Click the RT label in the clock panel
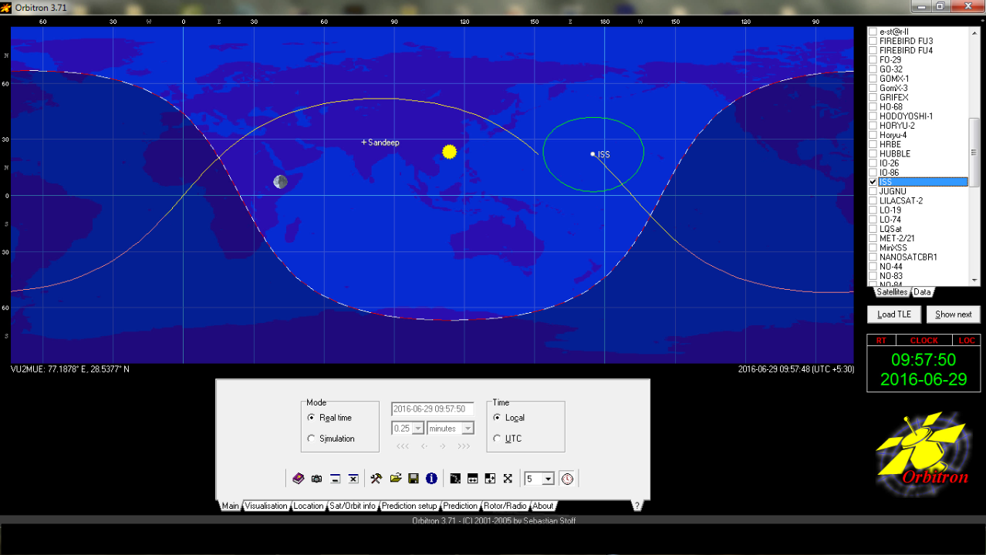 pyautogui.click(x=881, y=341)
